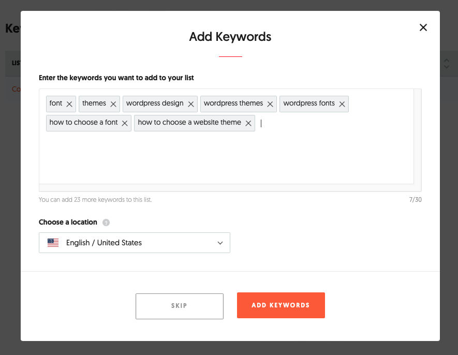Delete the 'wordpress fonts' keyword tag
The width and height of the screenshot is (458, 355).
[x=342, y=104]
